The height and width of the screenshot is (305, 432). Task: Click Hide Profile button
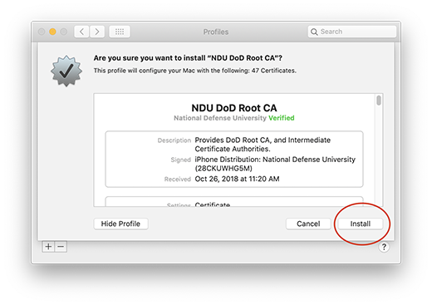pos(120,224)
